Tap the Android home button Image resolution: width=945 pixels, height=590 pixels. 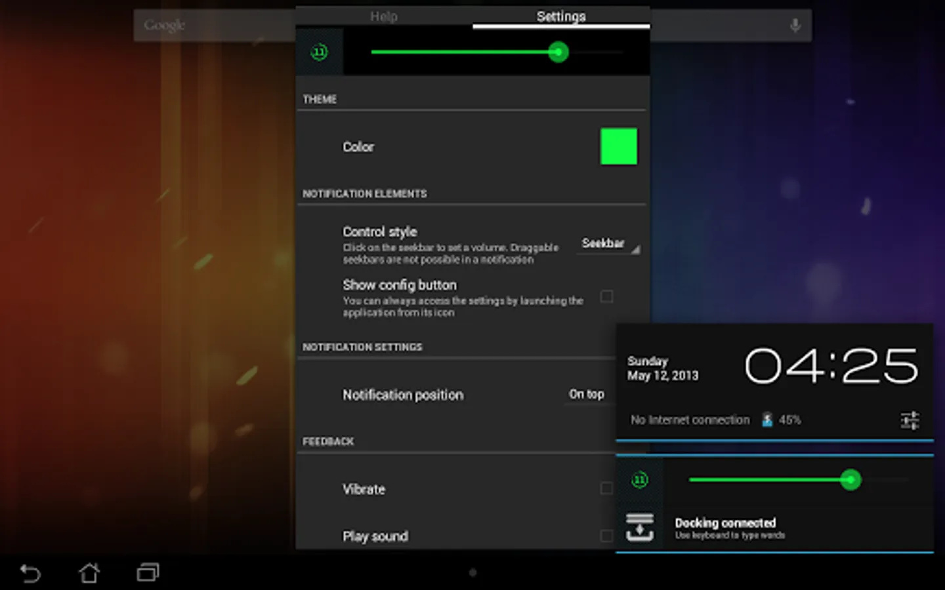pyautogui.click(x=89, y=573)
